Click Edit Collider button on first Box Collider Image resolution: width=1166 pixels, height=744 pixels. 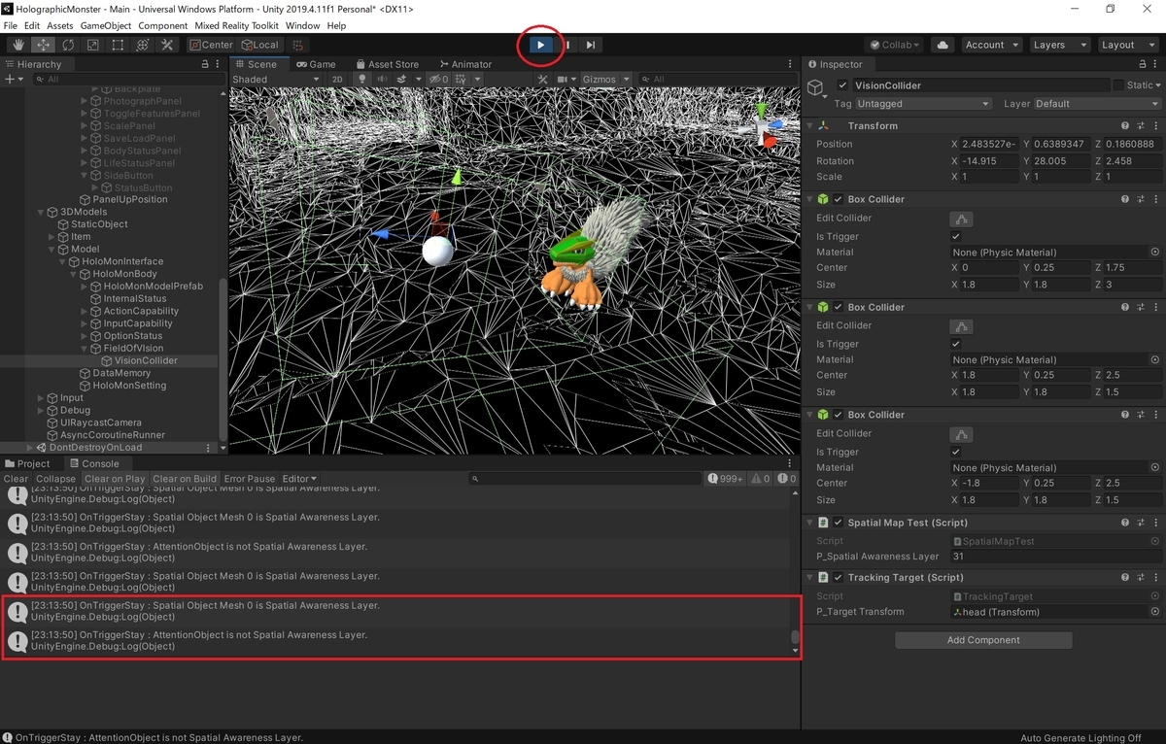[961, 219]
